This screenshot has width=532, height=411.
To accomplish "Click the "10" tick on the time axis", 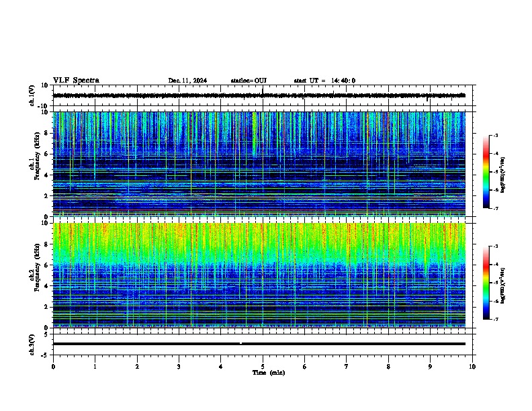I will 472,367.
